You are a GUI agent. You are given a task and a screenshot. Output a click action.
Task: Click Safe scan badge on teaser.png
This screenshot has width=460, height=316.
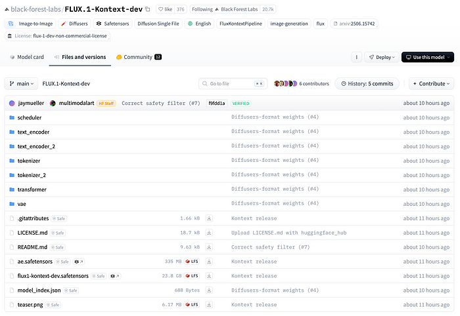[x=53, y=305]
